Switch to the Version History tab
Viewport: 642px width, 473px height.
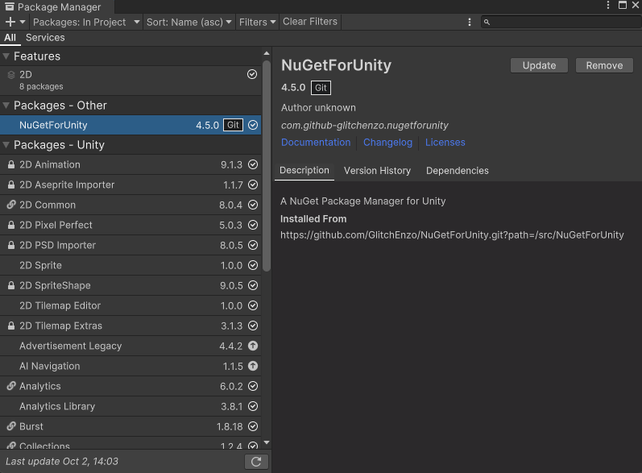(x=377, y=171)
